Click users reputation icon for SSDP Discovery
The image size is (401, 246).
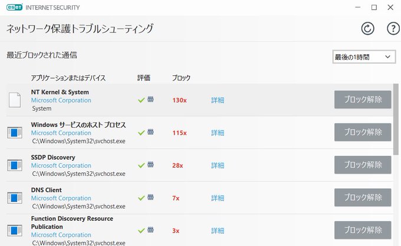pyautogui.click(x=150, y=165)
